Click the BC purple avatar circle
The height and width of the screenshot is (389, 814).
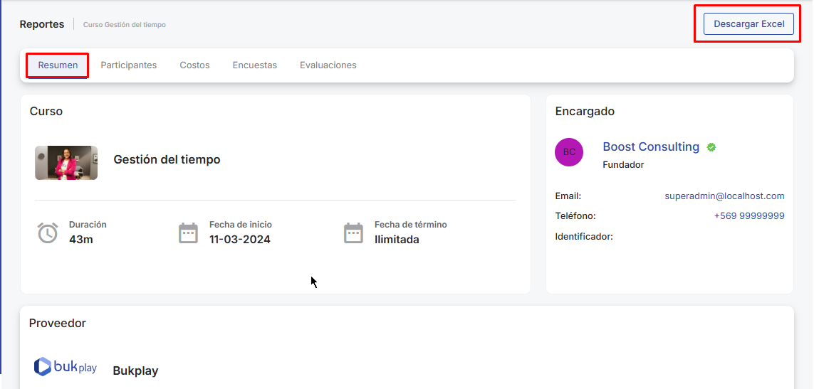569,152
